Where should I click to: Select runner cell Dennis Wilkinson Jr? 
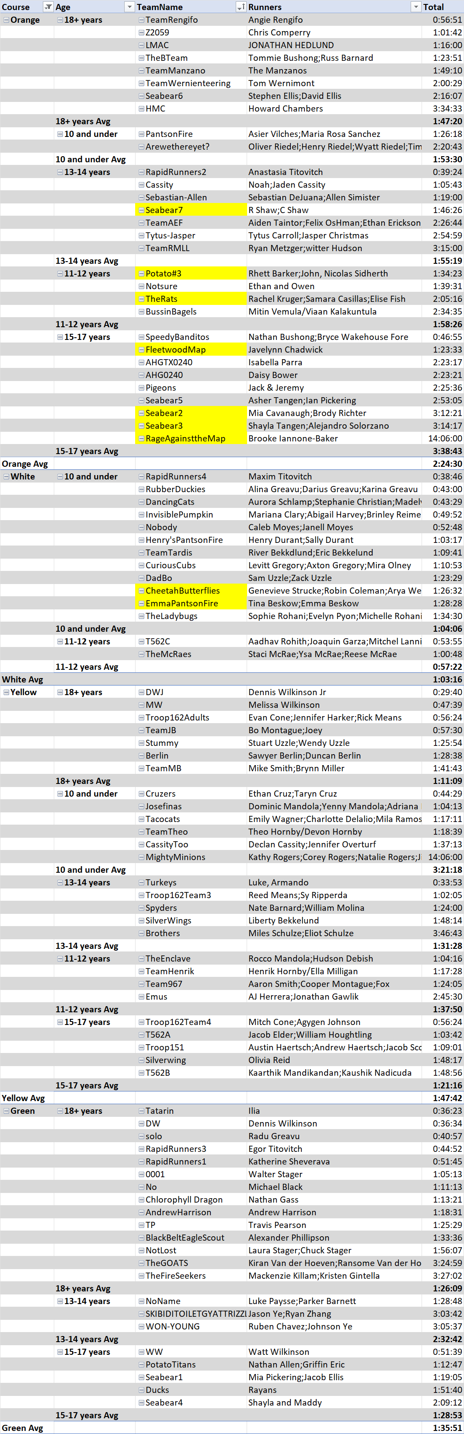click(x=334, y=692)
